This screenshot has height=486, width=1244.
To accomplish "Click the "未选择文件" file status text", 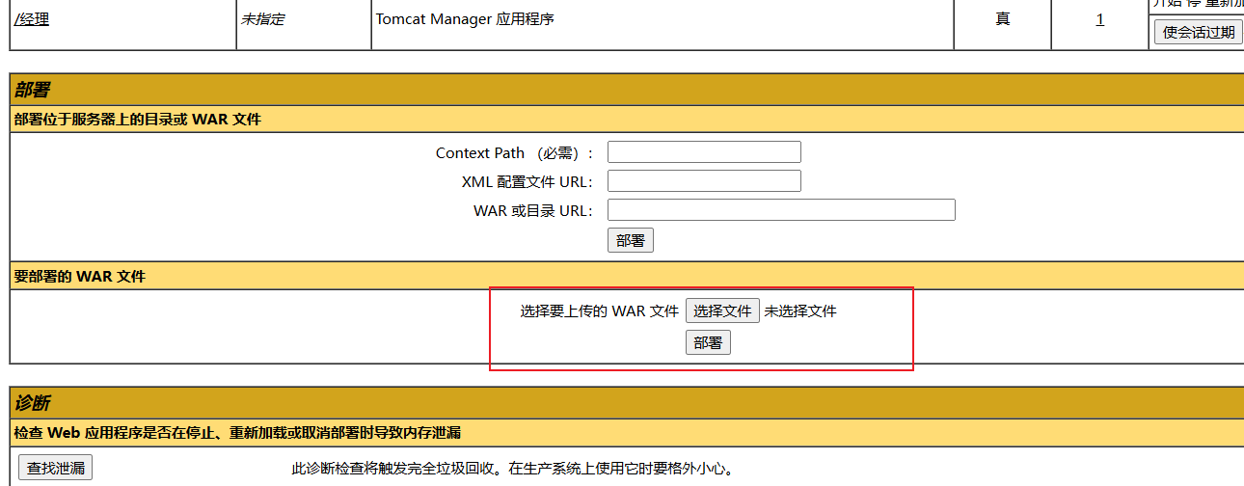I will click(x=800, y=311).
